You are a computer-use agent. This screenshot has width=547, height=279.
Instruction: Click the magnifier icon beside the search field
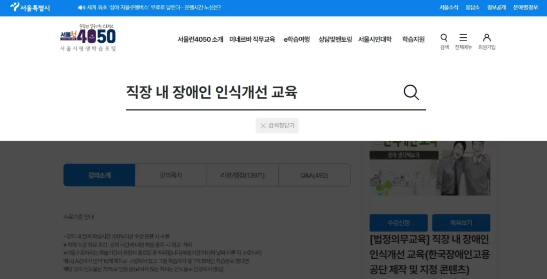411,92
